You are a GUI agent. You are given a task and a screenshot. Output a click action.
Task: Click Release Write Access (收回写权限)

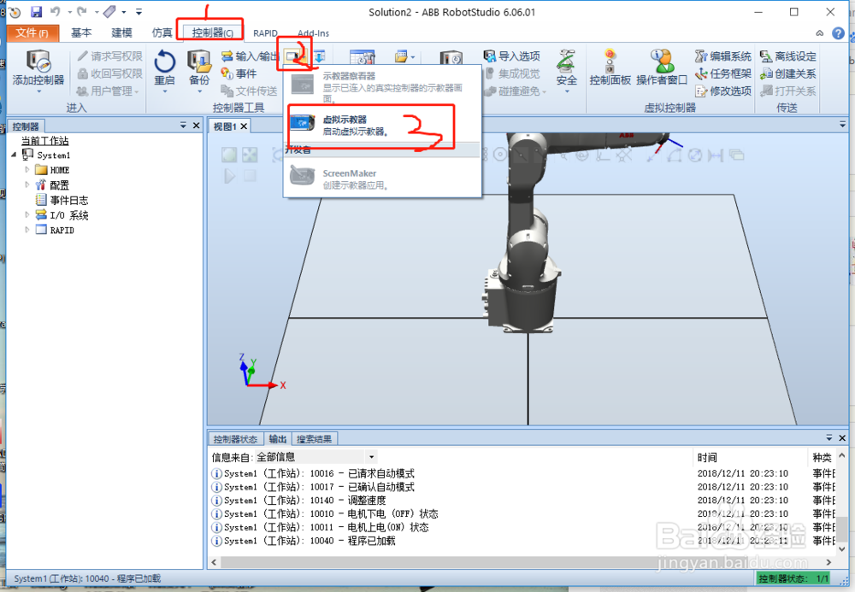click(x=109, y=73)
